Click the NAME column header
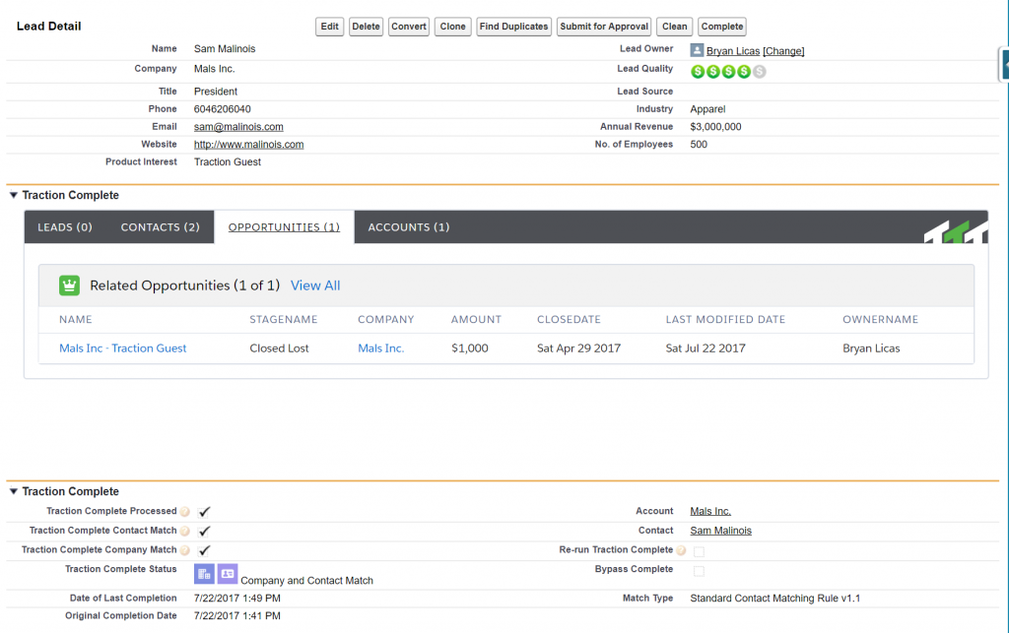Viewport: 1009px width, 633px height. pos(75,319)
